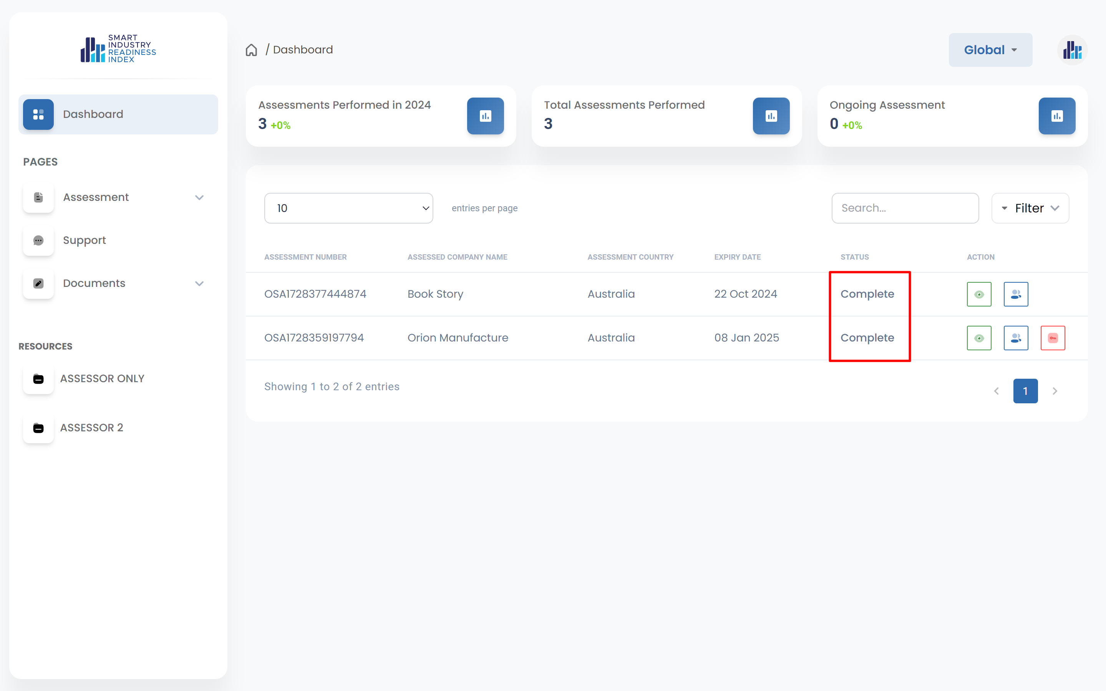Open the entries per page dropdown
1106x691 pixels.
pos(348,209)
